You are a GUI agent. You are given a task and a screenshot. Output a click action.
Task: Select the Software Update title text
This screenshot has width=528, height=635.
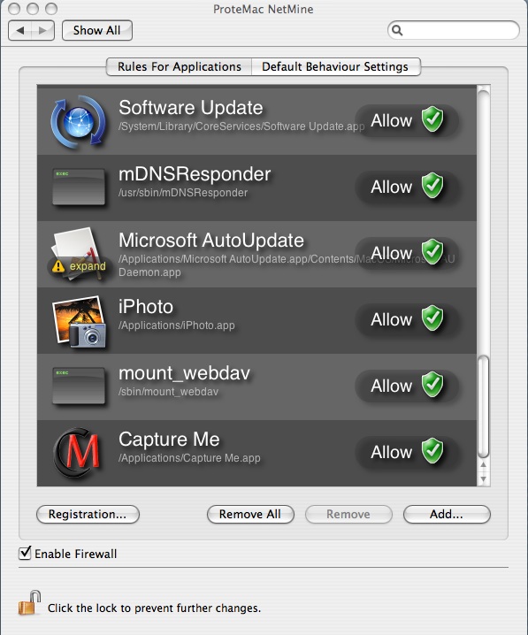tap(191, 108)
